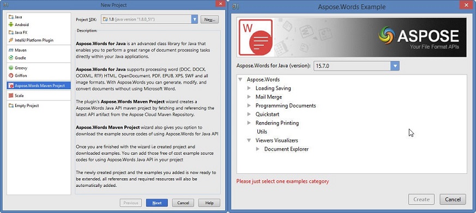Click the Scala icon
Viewport: 476px width, 213px height.
coord(11,96)
